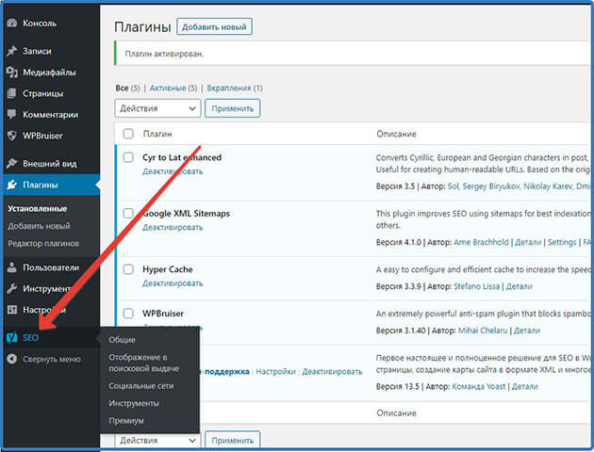Open Детали link for WPBruiser
Viewport: 594px width, 452px height.
(x=526, y=331)
